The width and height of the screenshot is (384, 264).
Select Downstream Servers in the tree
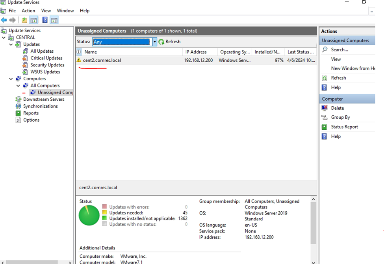point(43,100)
